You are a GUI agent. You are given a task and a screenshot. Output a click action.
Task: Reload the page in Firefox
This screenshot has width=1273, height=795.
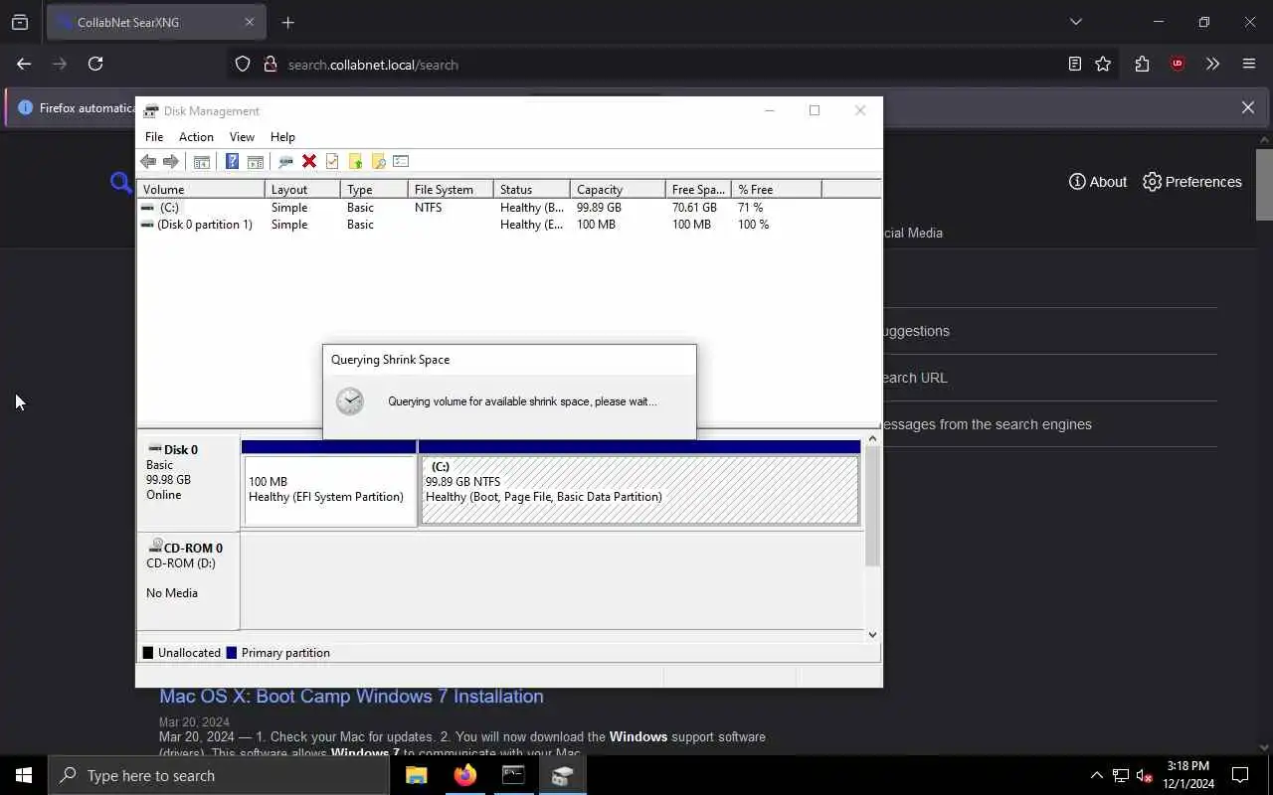(x=95, y=64)
